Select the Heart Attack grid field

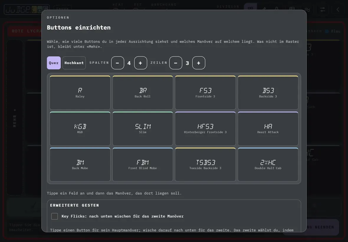pyautogui.click(x=268, y=129)
